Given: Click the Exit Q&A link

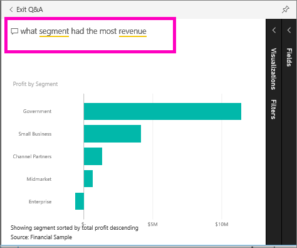Looking at the screenshot, I should [x=29, y=9].
